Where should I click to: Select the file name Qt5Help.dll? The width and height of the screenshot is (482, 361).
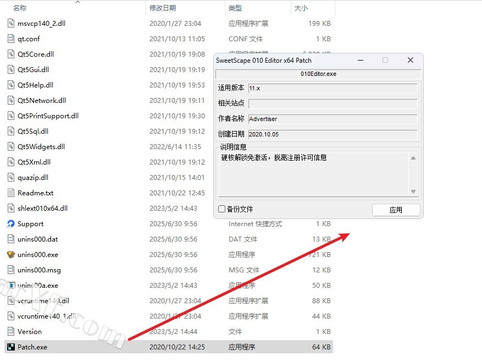coord(35,85)
